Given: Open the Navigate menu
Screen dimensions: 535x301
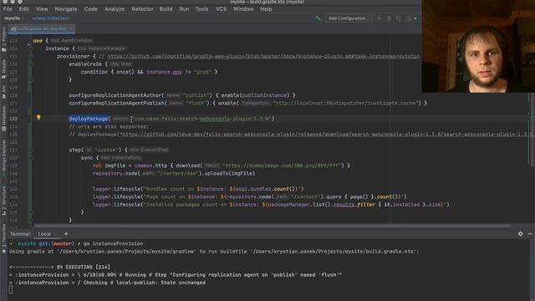Looking at the screenshot, I should [x=66, y=9].
